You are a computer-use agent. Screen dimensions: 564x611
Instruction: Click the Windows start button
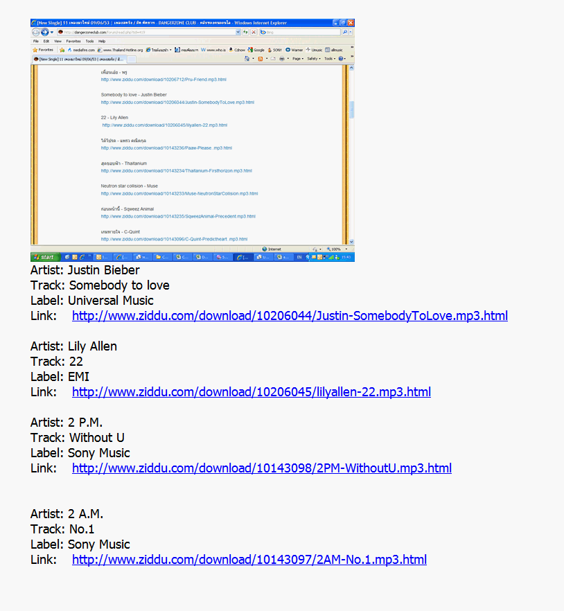(x=45, y=257)
